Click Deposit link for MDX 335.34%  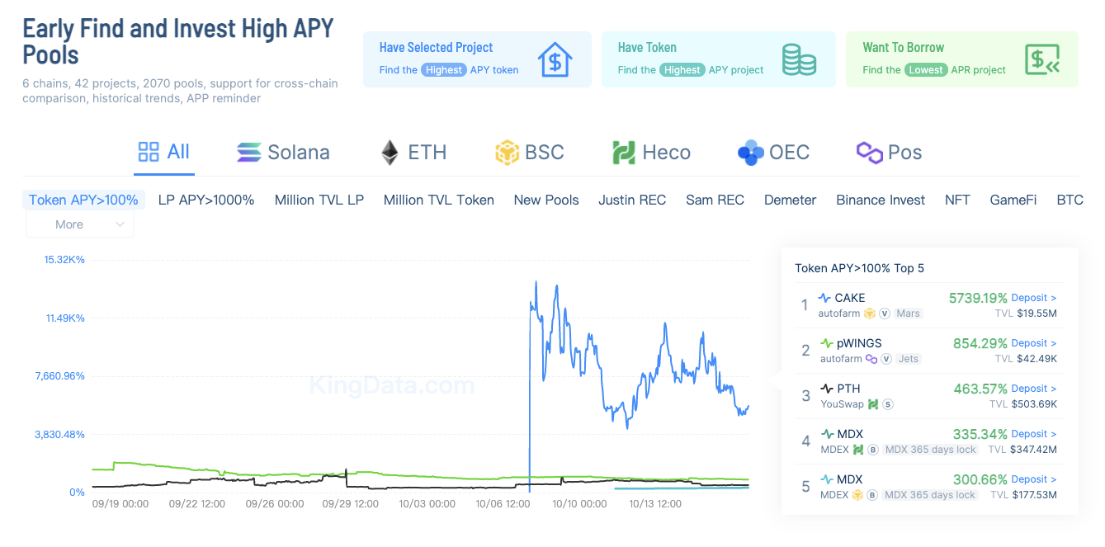[1034, 434]
